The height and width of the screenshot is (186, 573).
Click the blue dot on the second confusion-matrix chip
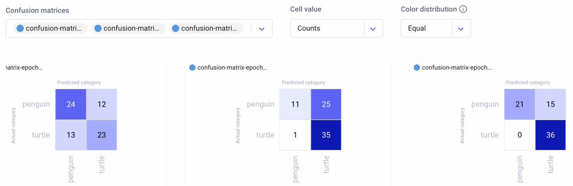(98, 28)
